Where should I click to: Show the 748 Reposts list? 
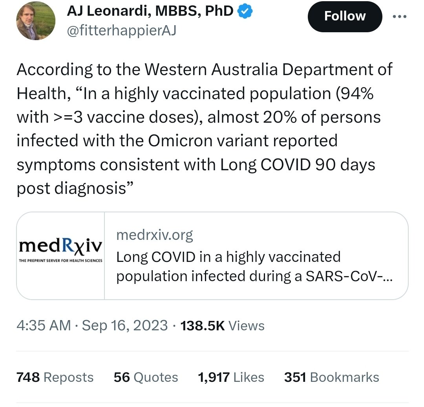pos(55,377)
